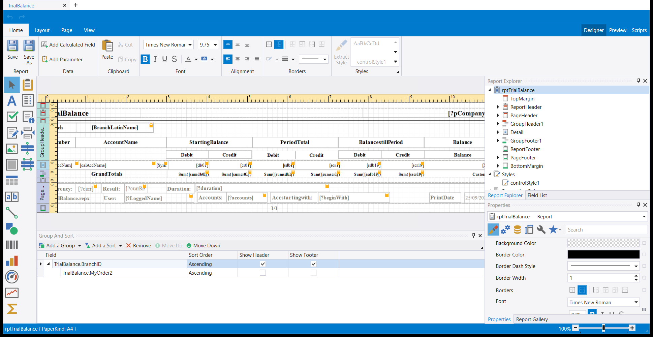
Task: Open the Data properties category icon
Action: 517,229
